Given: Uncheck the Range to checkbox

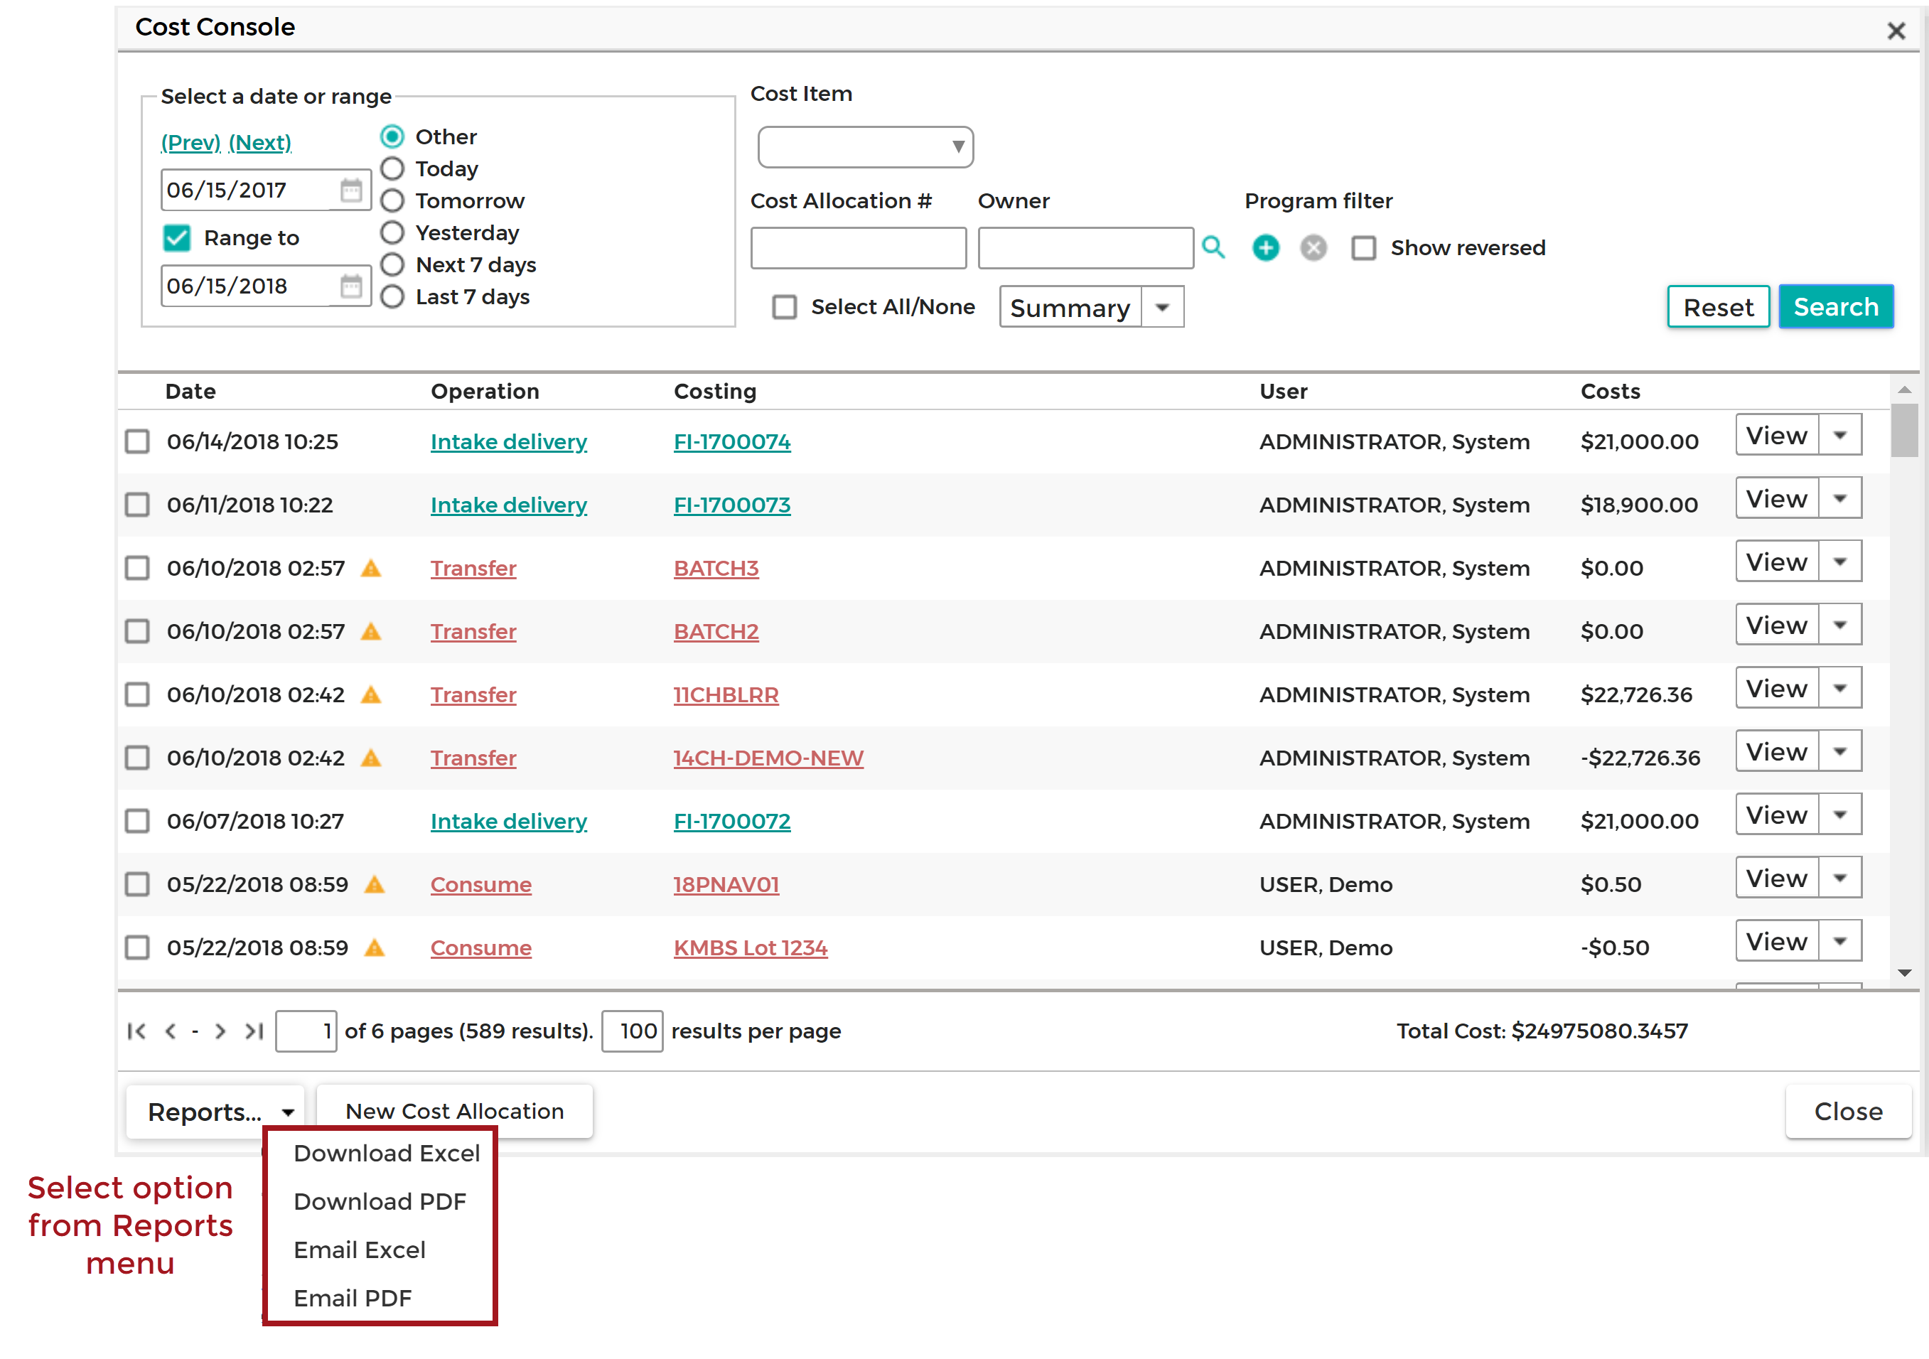Looking at the screenshot, I should click(176, 237).
